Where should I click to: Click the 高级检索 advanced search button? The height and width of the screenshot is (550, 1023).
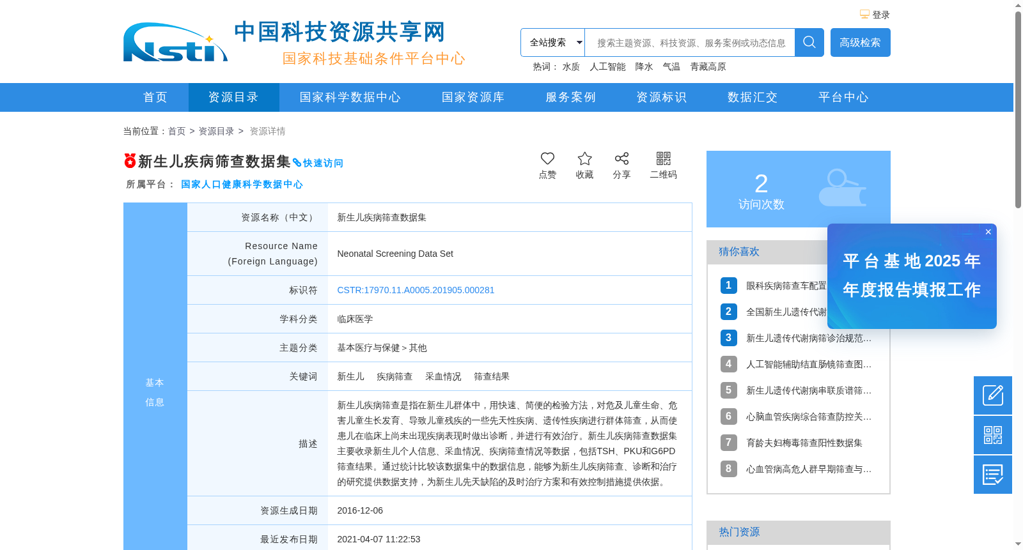point(860,42)
